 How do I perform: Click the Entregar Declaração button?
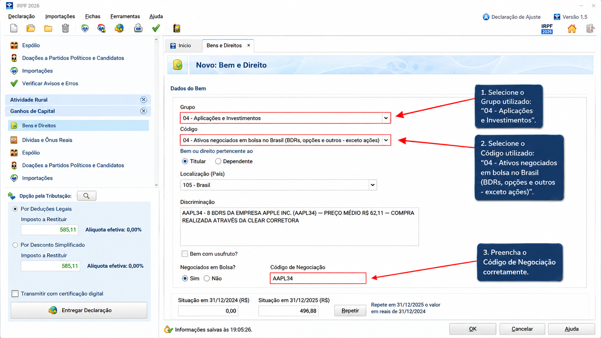79,310
